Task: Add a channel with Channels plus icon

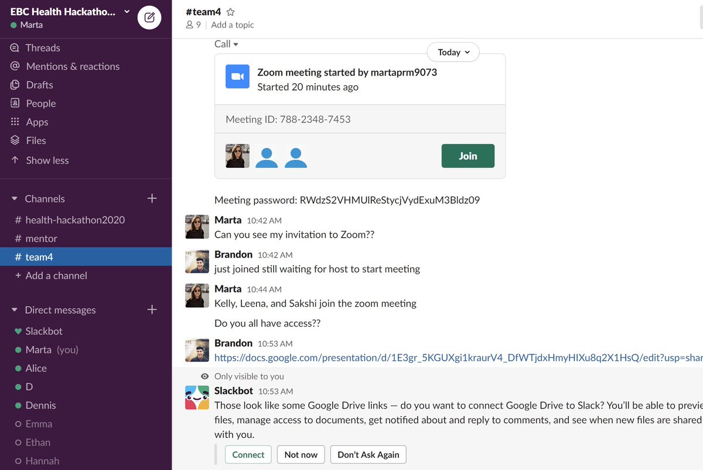Action: [152, 198]
